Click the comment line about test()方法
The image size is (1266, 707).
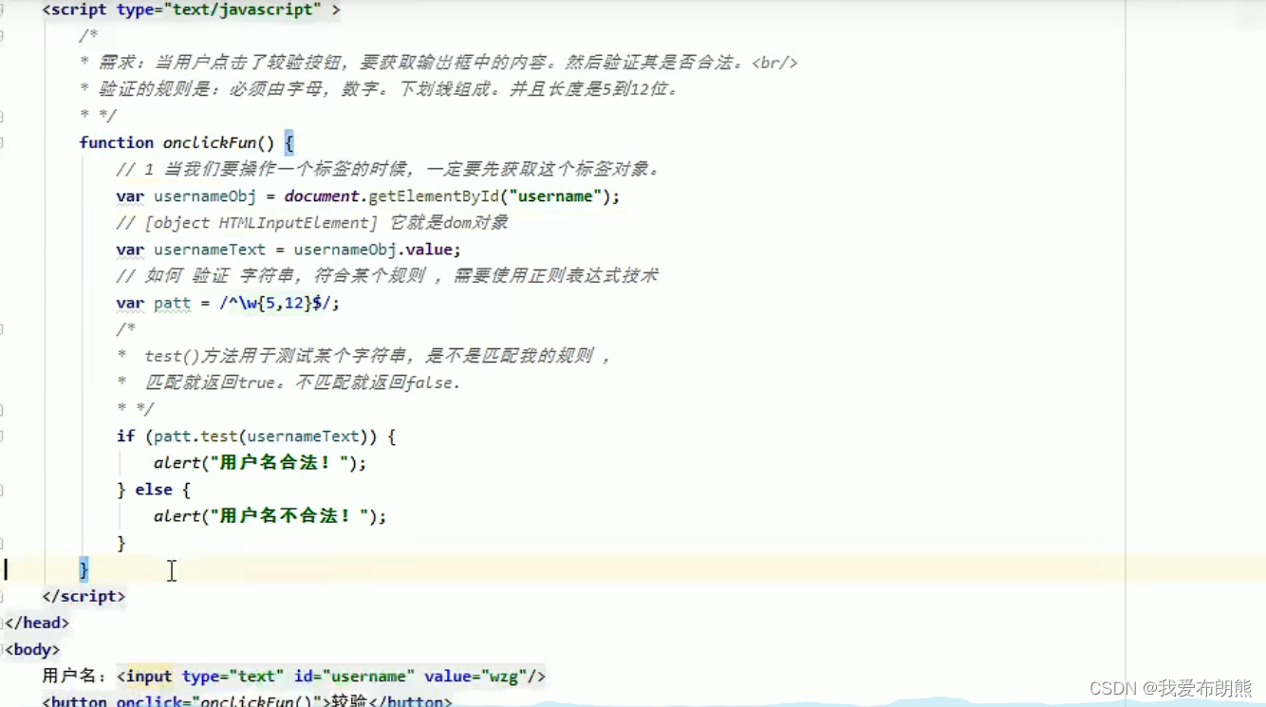(x=363, y=356)
